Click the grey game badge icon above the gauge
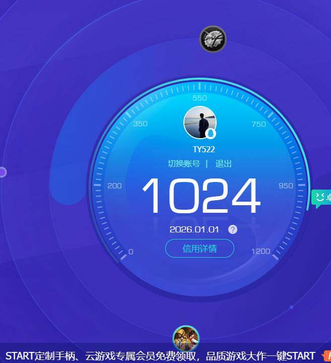The width and height of the screenshot is (331, 363). click(x=213, y=39)
